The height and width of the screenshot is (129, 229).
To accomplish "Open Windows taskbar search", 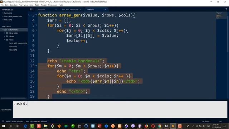I will tap(11, 126).
